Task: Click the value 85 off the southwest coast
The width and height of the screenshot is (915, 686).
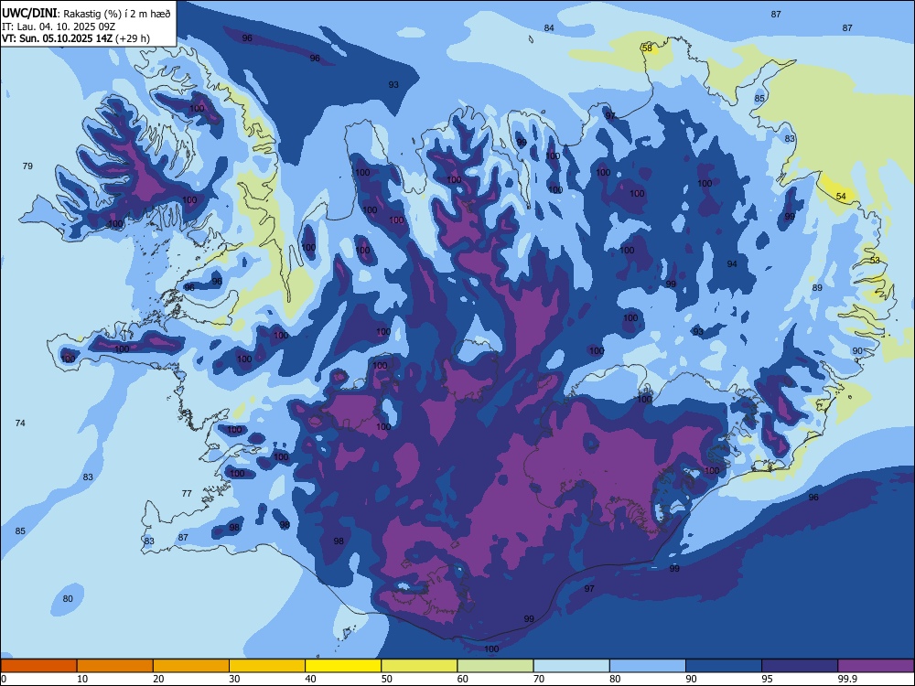Action: point(20,531)
